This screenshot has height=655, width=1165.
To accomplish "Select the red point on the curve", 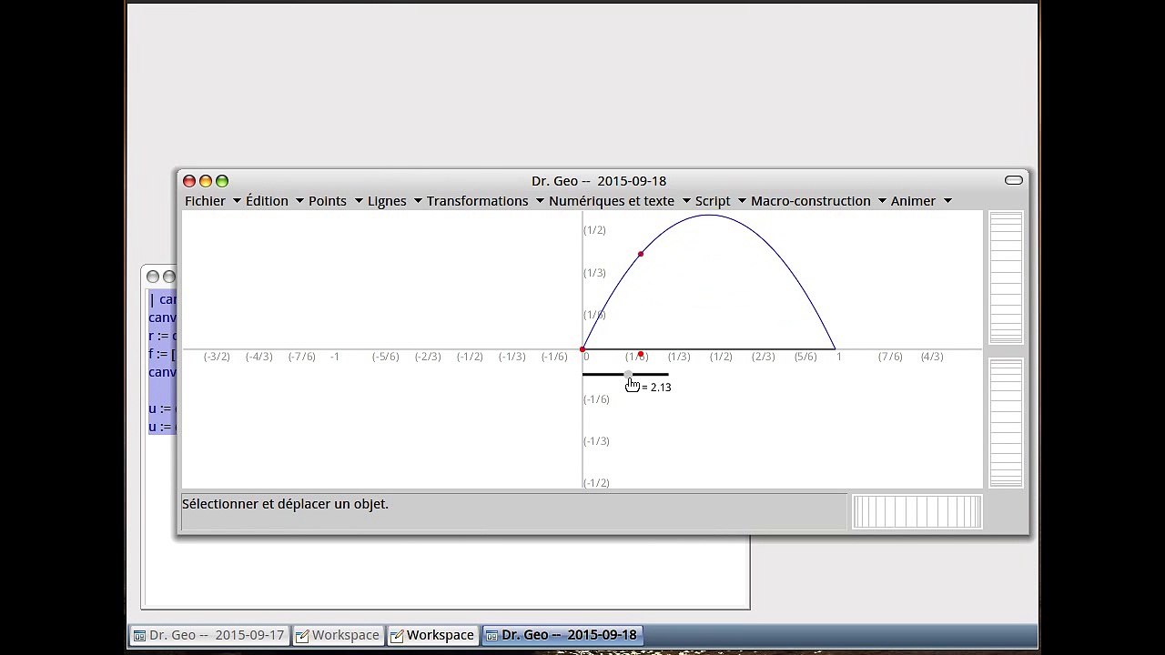I will [641, 254].
